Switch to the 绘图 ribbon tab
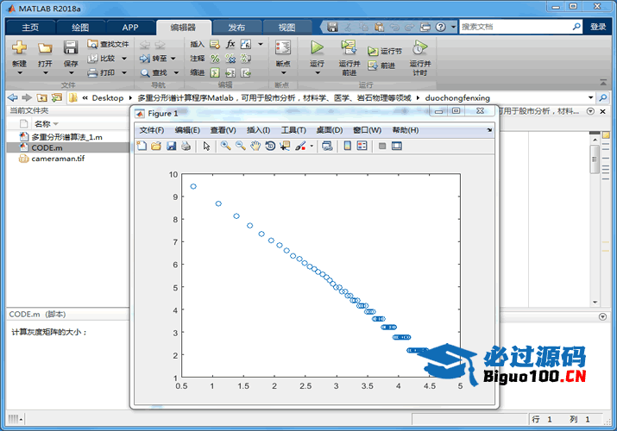This screenshot has width=617, height=431. [x=79, y=27]
